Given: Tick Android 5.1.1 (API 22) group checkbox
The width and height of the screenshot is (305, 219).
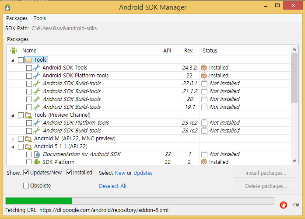Looking at the screenshot, I should (21, 146).
